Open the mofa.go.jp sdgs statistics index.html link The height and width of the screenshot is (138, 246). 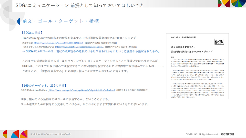81,90
